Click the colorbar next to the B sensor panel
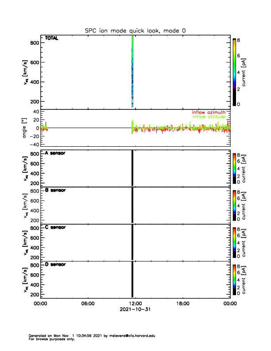This screenshot has height=351, width=271. click(x=234, y=205)
